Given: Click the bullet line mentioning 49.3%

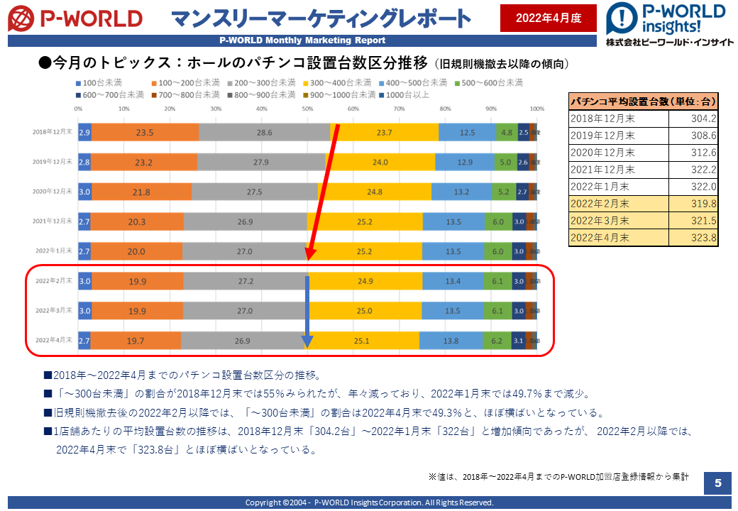Looking at the screenshot, I should click(x=324, y=412).
